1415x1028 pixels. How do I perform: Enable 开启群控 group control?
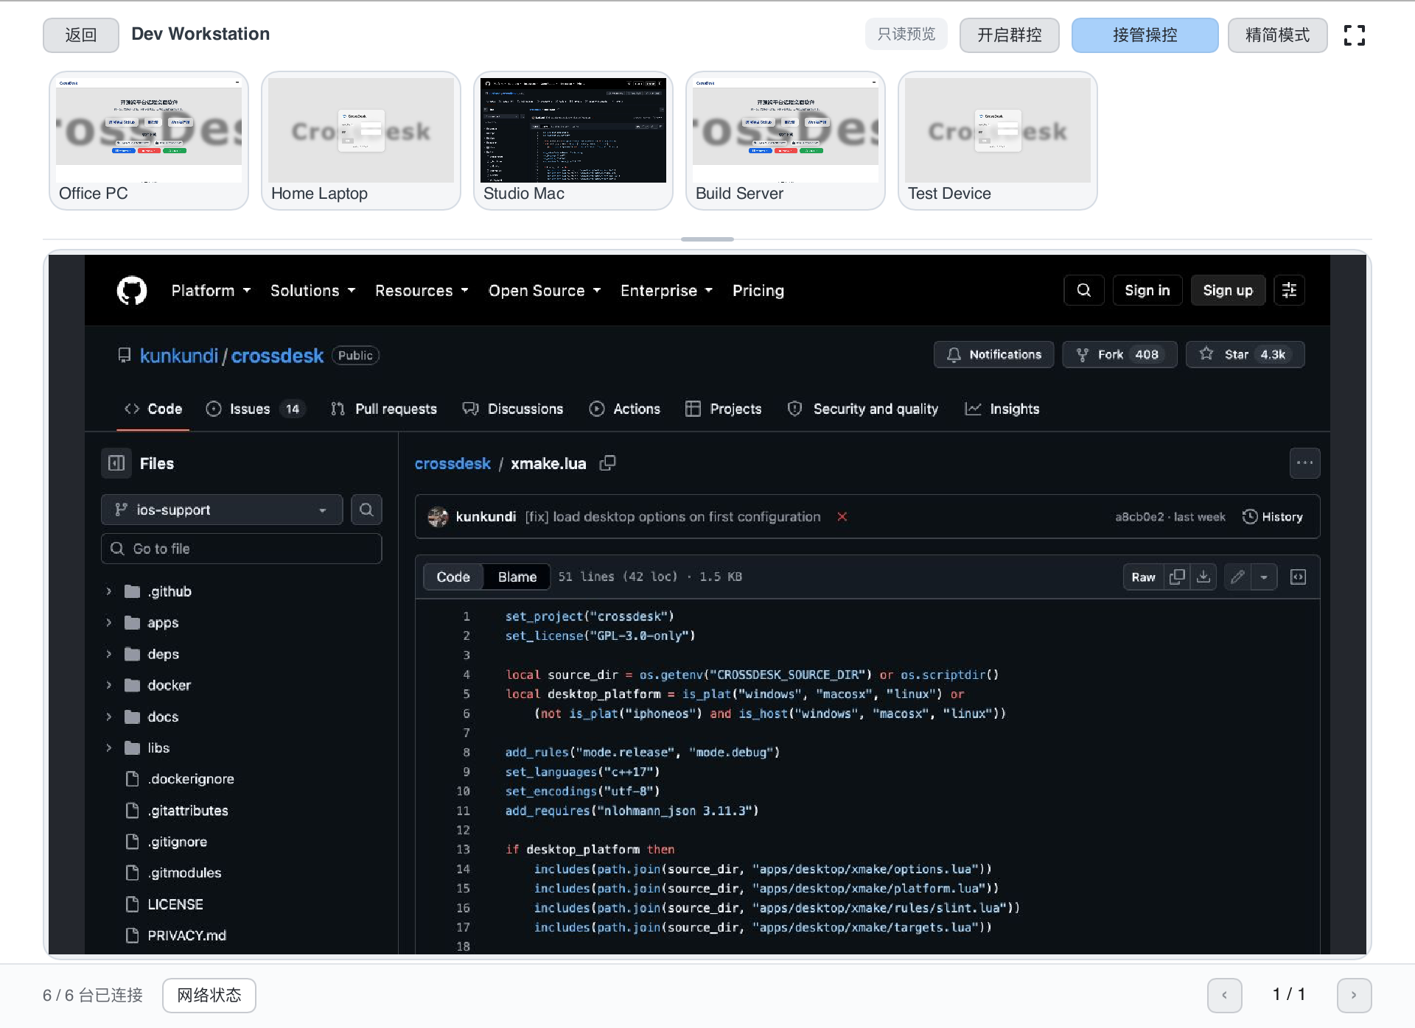pyautogui.click(x=1009, y=35)
